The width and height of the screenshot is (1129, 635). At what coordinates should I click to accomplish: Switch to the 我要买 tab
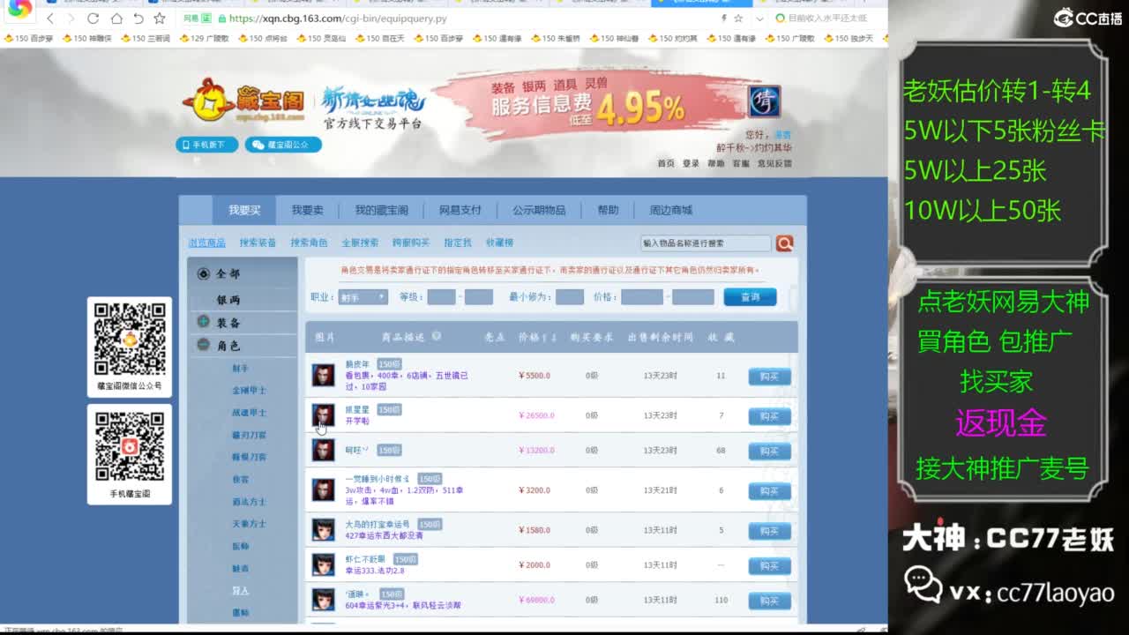click(245, 210)
